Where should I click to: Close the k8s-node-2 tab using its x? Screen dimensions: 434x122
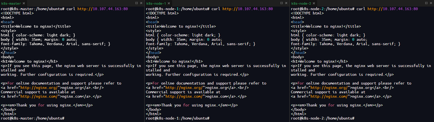(314, 3)
